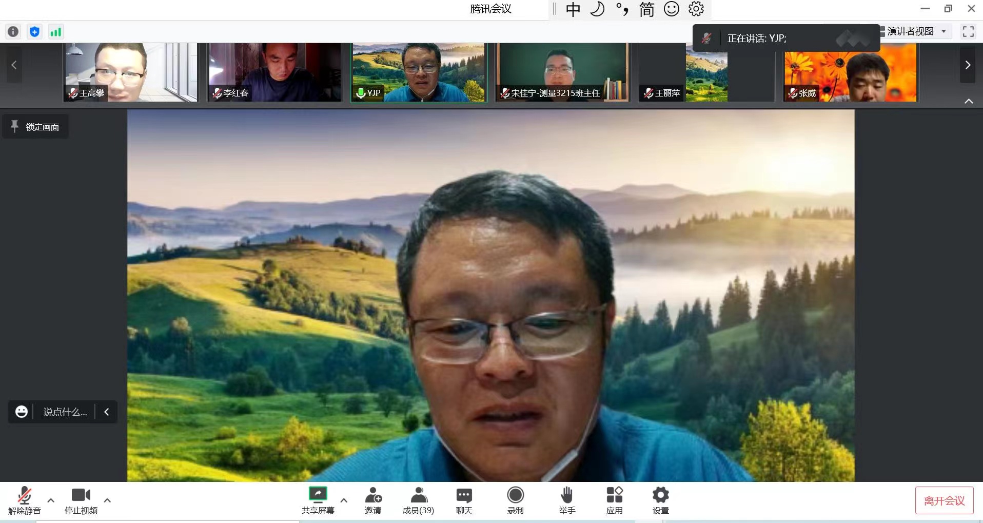This screenshot has height=523, width=983.
Task: Open the Members 成员(39) list
Action: pyautogui.click(x=418, y=500)
